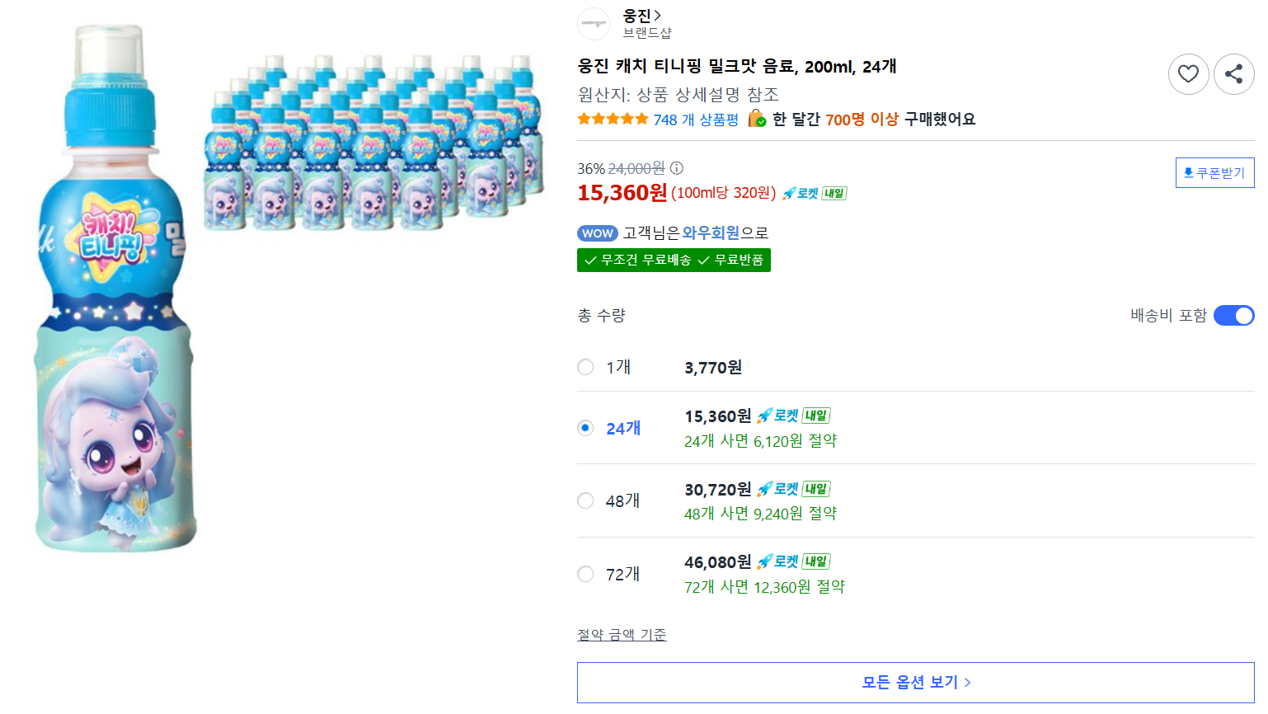Open the 748 개 상품평 reviews link
This screenshot has height=714, width=1268.
point(696,120)
